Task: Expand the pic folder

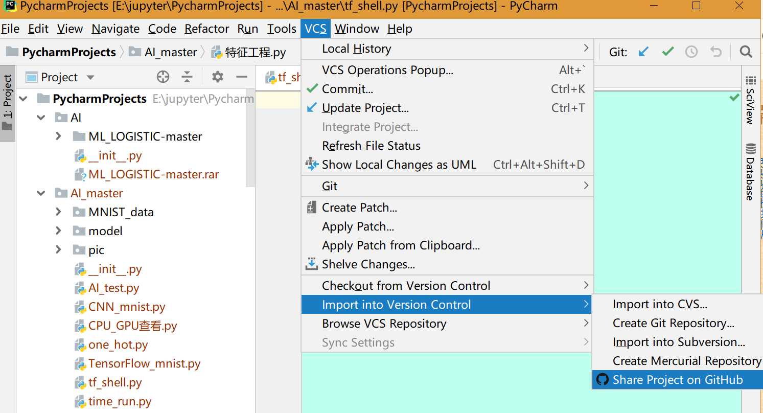Action: 58,250
